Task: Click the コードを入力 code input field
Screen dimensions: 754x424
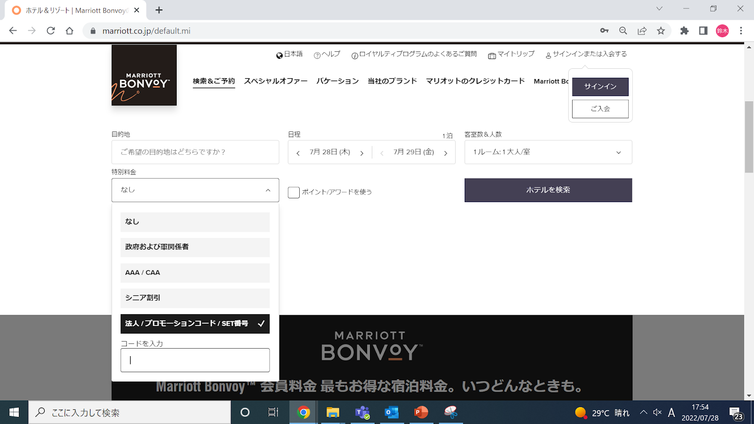Action: pyautogui.click(x=195, y=360)
